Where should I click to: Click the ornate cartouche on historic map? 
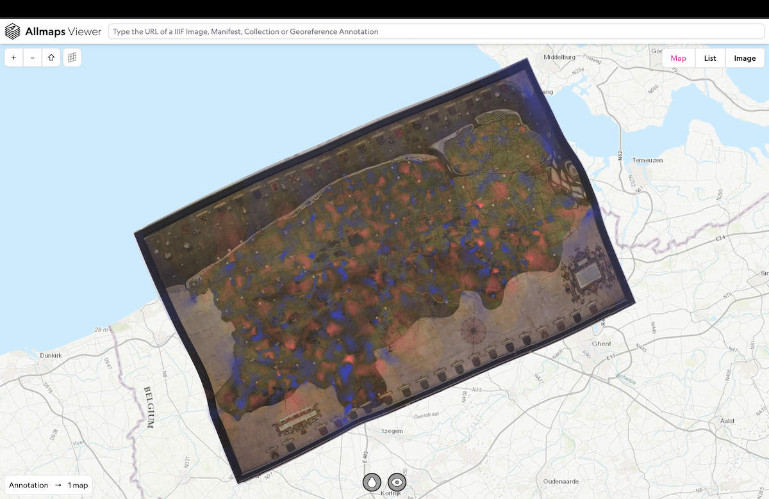click(x=586, y=276)
